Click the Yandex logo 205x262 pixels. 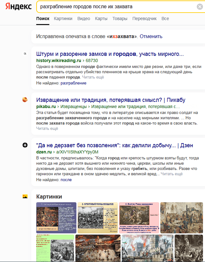(18, 7)
